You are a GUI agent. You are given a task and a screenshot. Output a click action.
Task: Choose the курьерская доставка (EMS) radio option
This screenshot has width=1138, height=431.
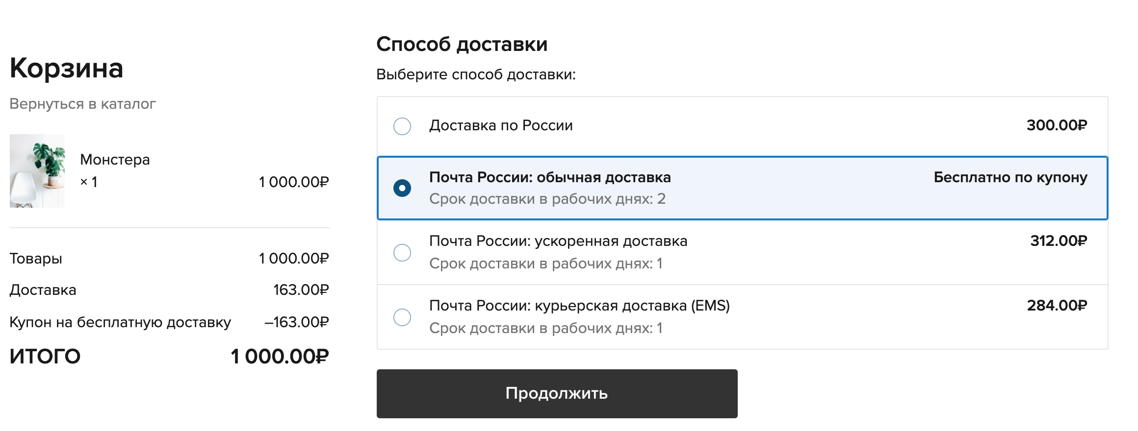pos(402,317)
